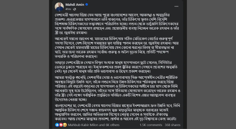This screenshot has height=129, width=236.
Task: View the 368 shares list
Action: click(x=173, y=125)
